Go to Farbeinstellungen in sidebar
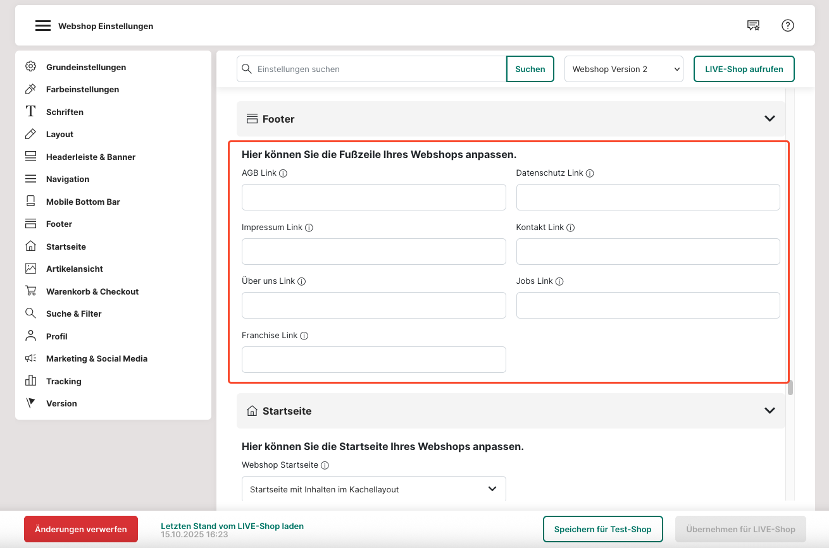Screen dimensions: 829x548 click(x=82, y=90)
